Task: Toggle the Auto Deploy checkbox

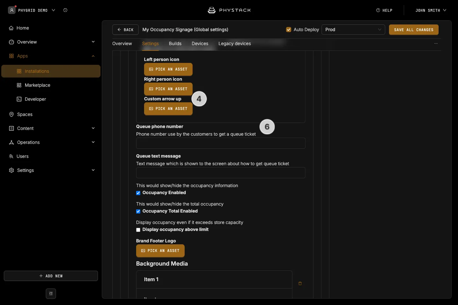Action: [288, 30]
